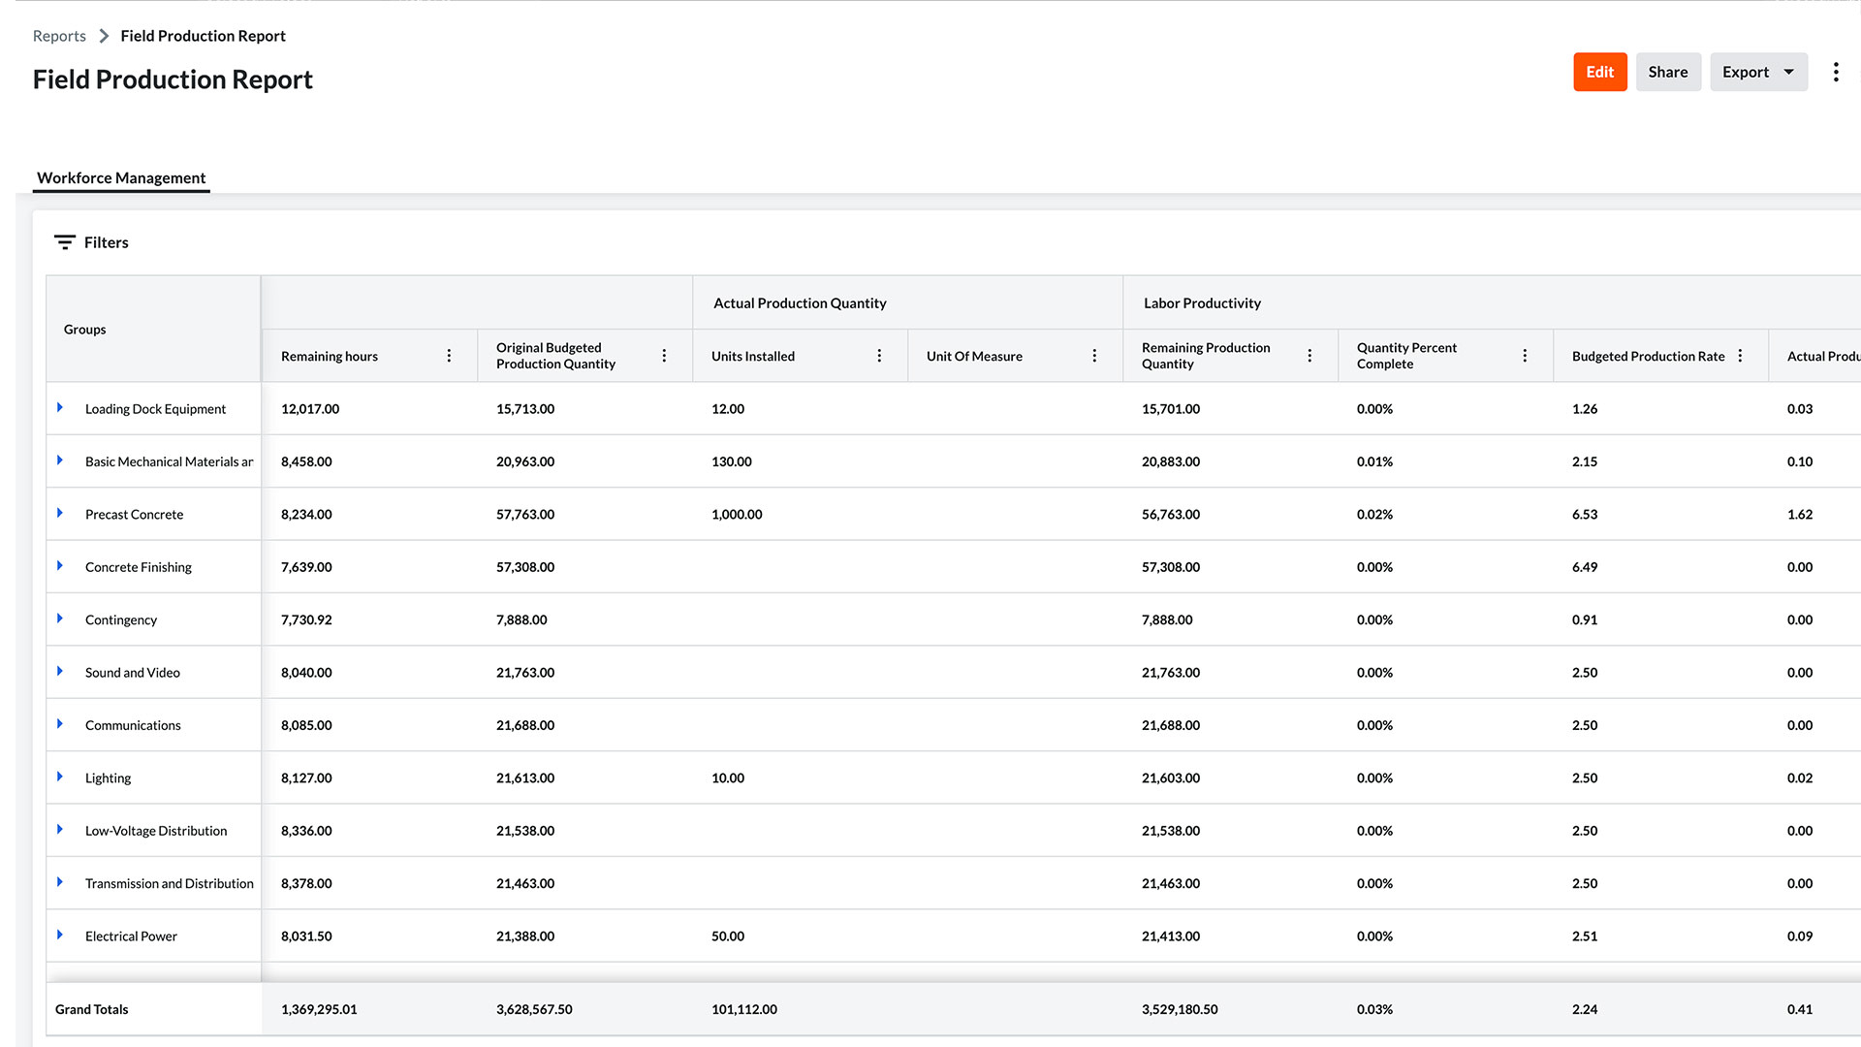
Task: Open the Remaining hours column options menu
Action: coord(449,356)
